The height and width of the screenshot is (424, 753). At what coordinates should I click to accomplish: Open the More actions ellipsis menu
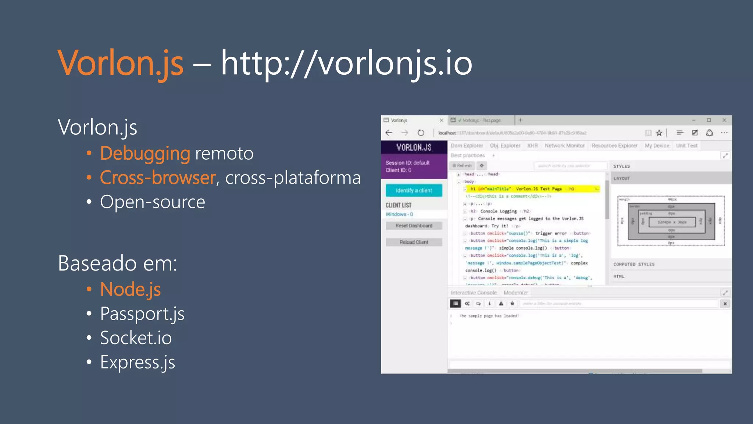[x=724, y=133]
